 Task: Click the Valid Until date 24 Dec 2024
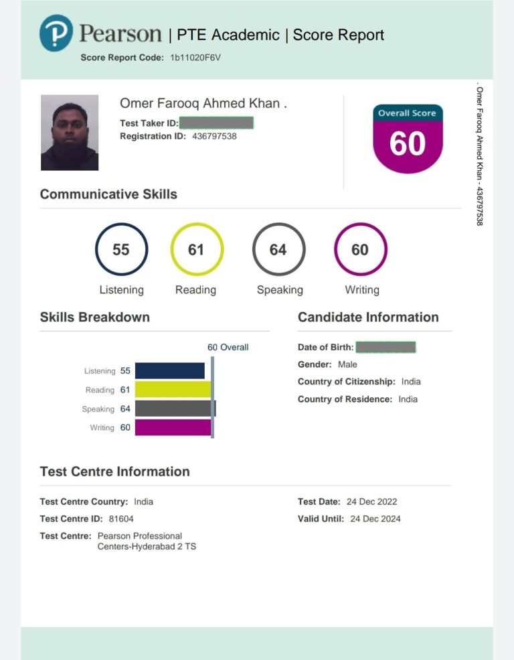coord(375,519)
